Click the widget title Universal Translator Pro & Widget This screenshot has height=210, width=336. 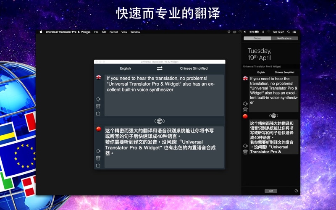[x=262, y=66]
